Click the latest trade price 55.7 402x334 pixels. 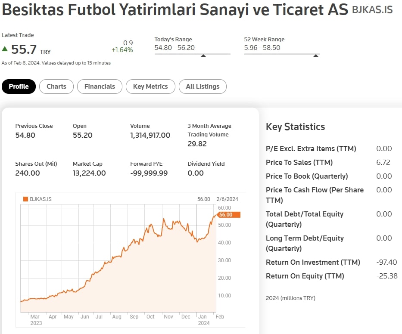click(x=24, y=49)
